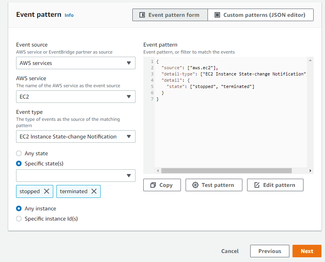Click the Event pattern form panel icon
The height and width of the screenshot is (262, 325).
(142, 15)
